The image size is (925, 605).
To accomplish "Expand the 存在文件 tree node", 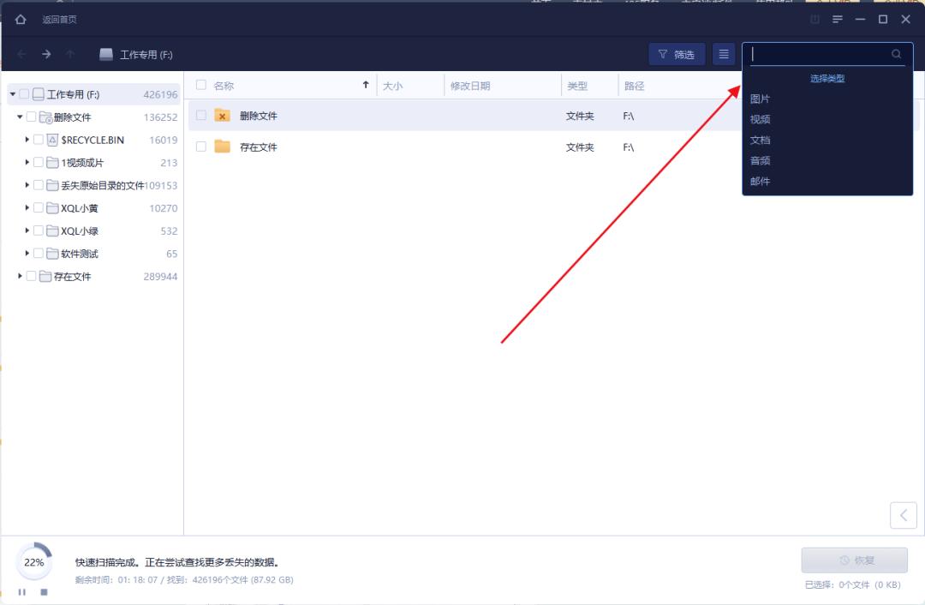I will click(20, 276).
